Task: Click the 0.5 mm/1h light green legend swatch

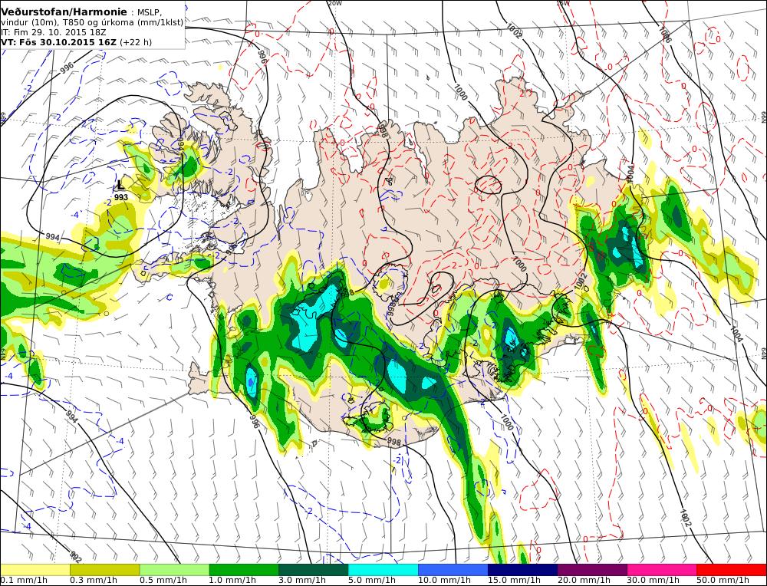Action: coord(174,569)
